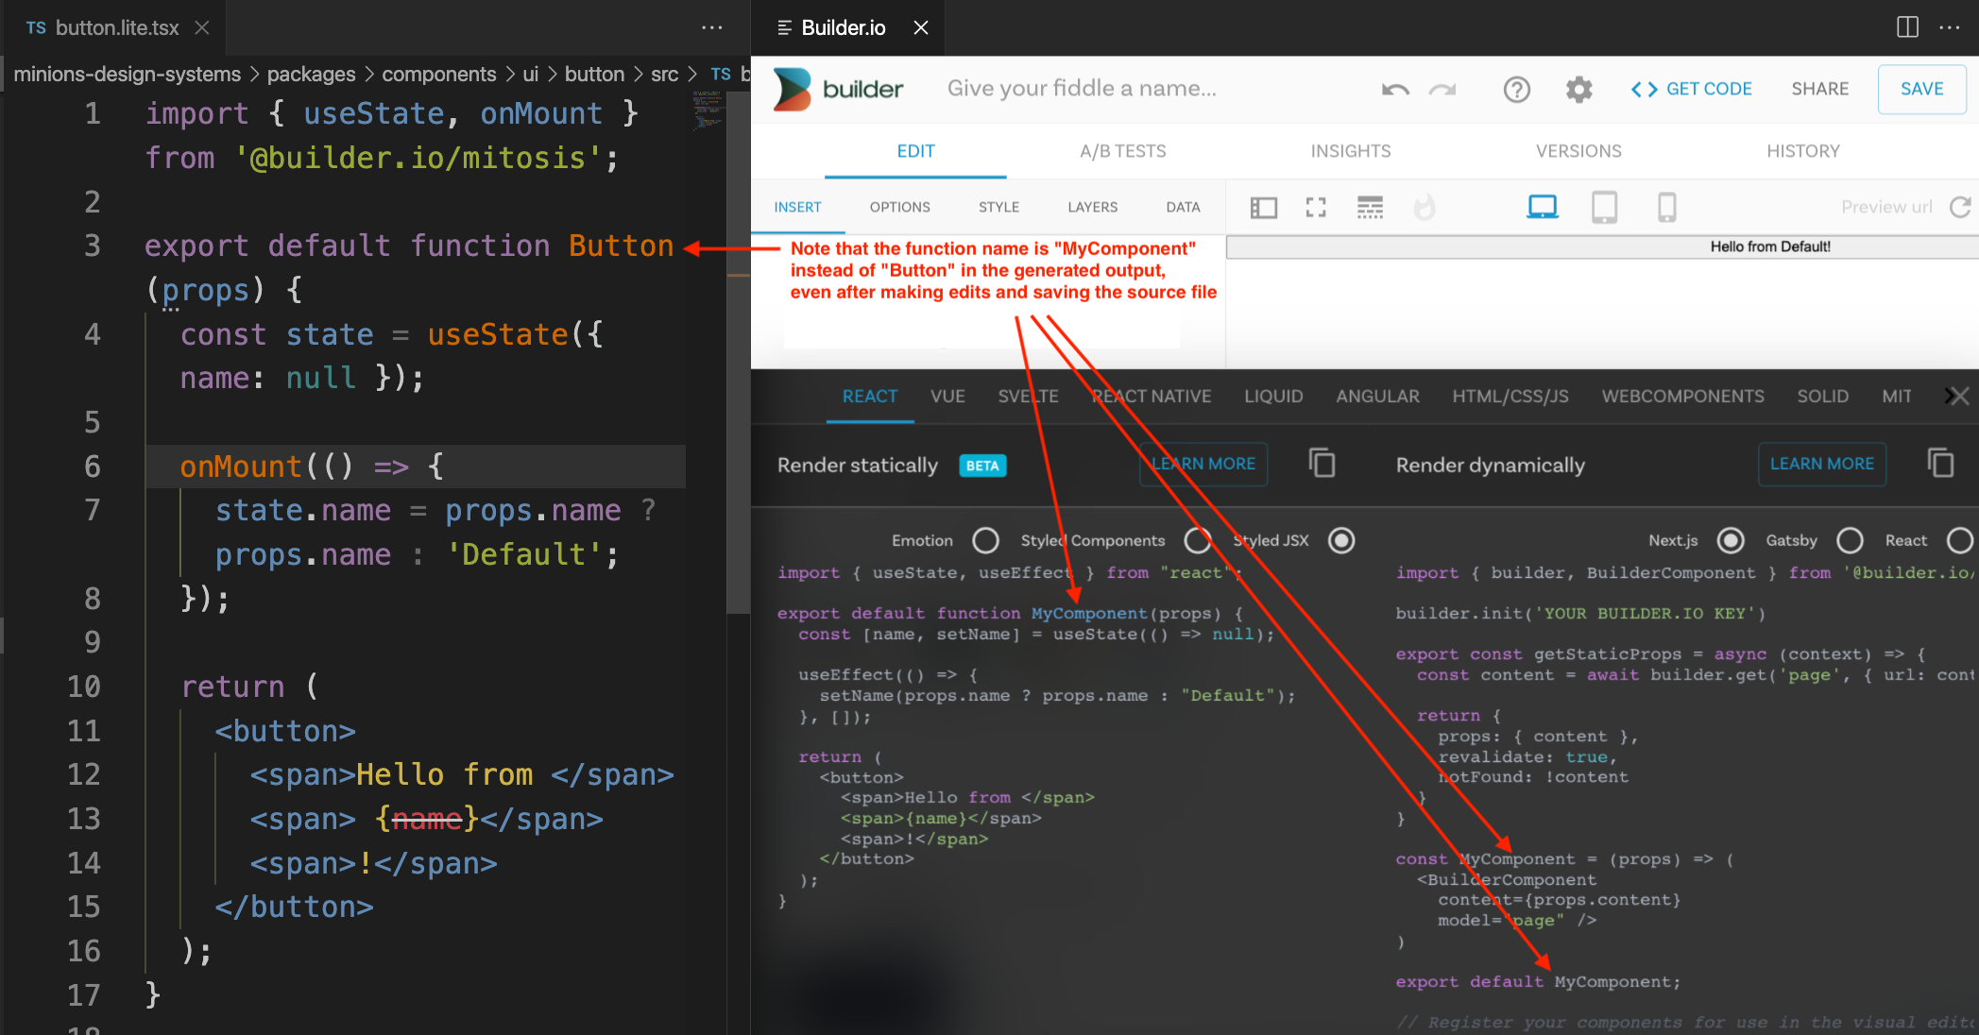Screen dimensions: 1979x1035
Task: Open the help question-mark icon
Action: tap(1517, 89)
